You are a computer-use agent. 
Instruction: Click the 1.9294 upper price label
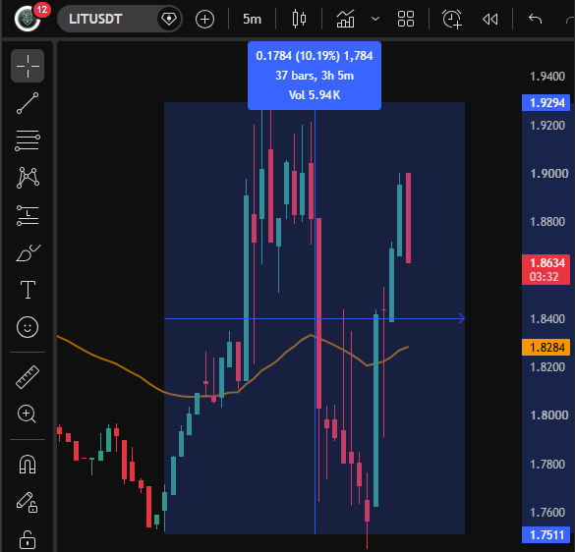pos(546,102)
